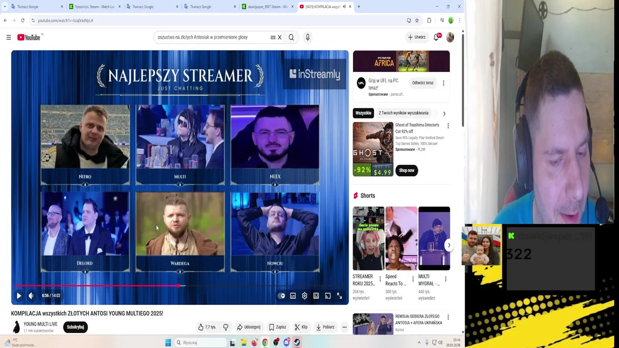Go back in browser history

click(x=5, y=20)
